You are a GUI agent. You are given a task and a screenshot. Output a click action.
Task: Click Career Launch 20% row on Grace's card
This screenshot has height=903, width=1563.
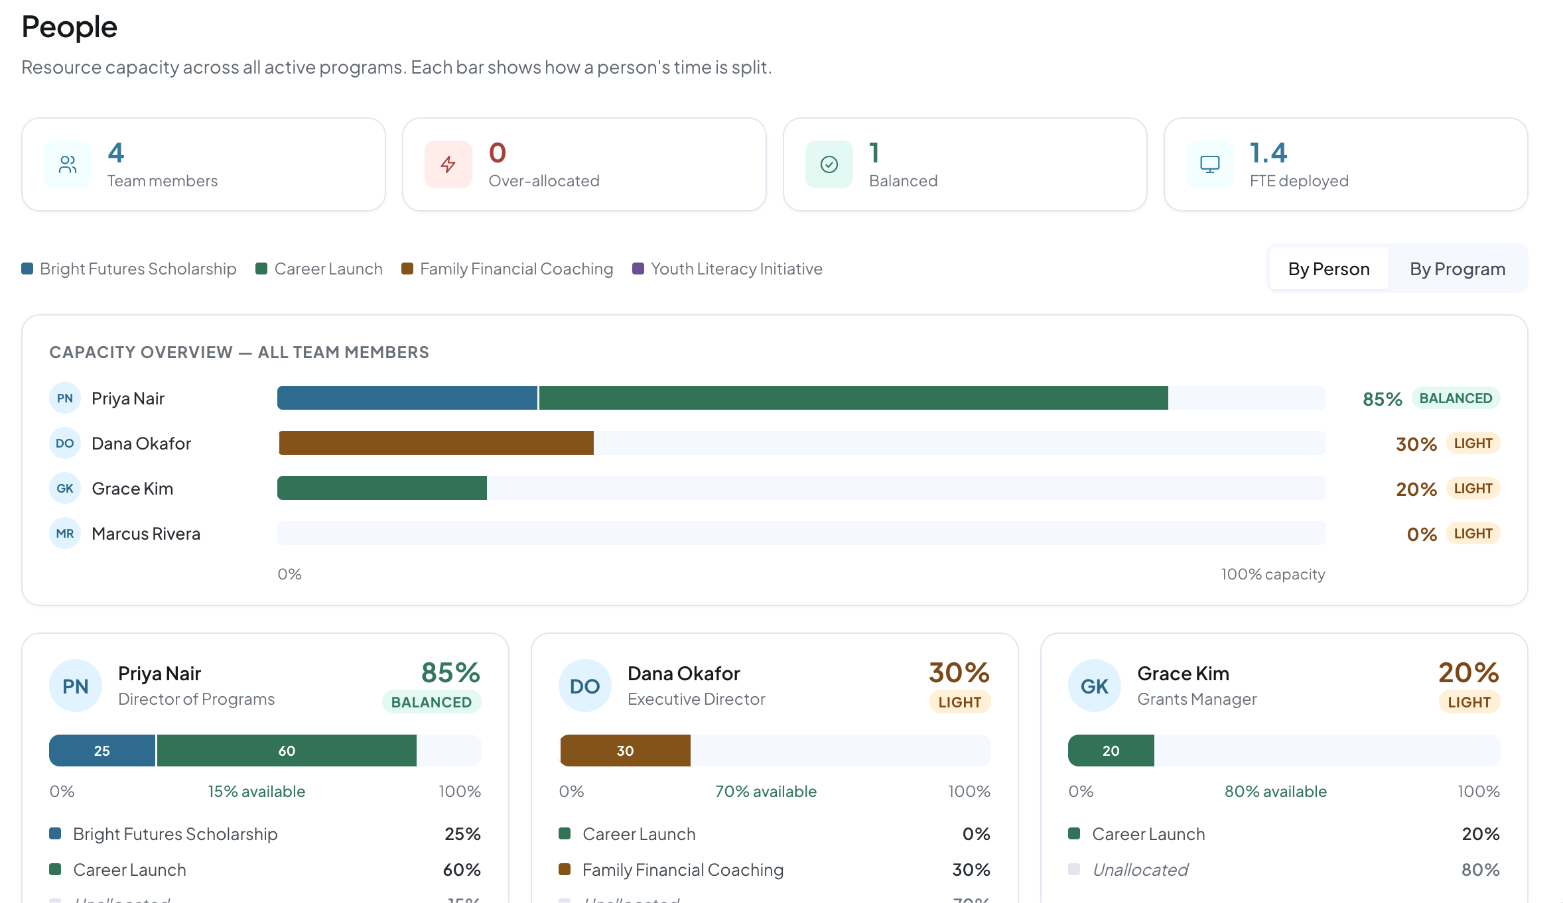(x=1284, y=833)
